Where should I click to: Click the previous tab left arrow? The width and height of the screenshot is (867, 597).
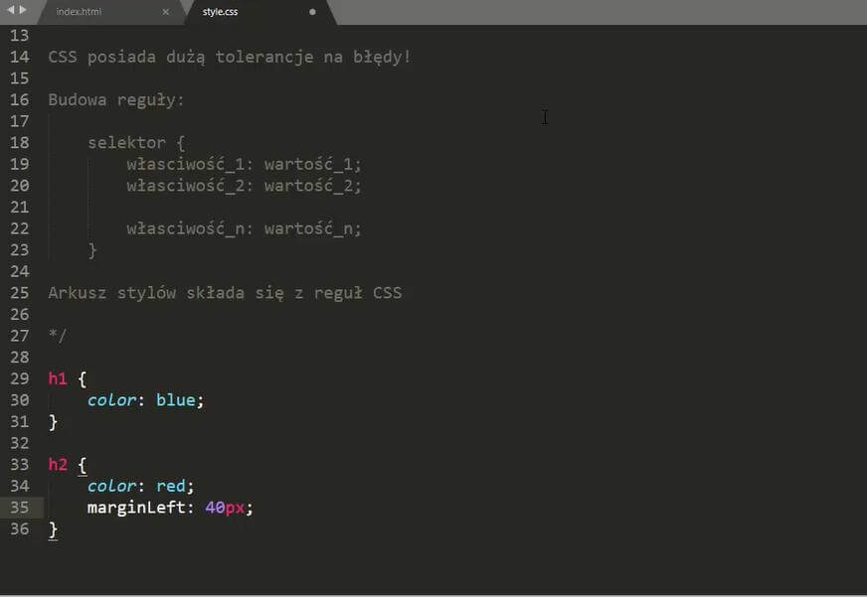click(x=10, y=10)
